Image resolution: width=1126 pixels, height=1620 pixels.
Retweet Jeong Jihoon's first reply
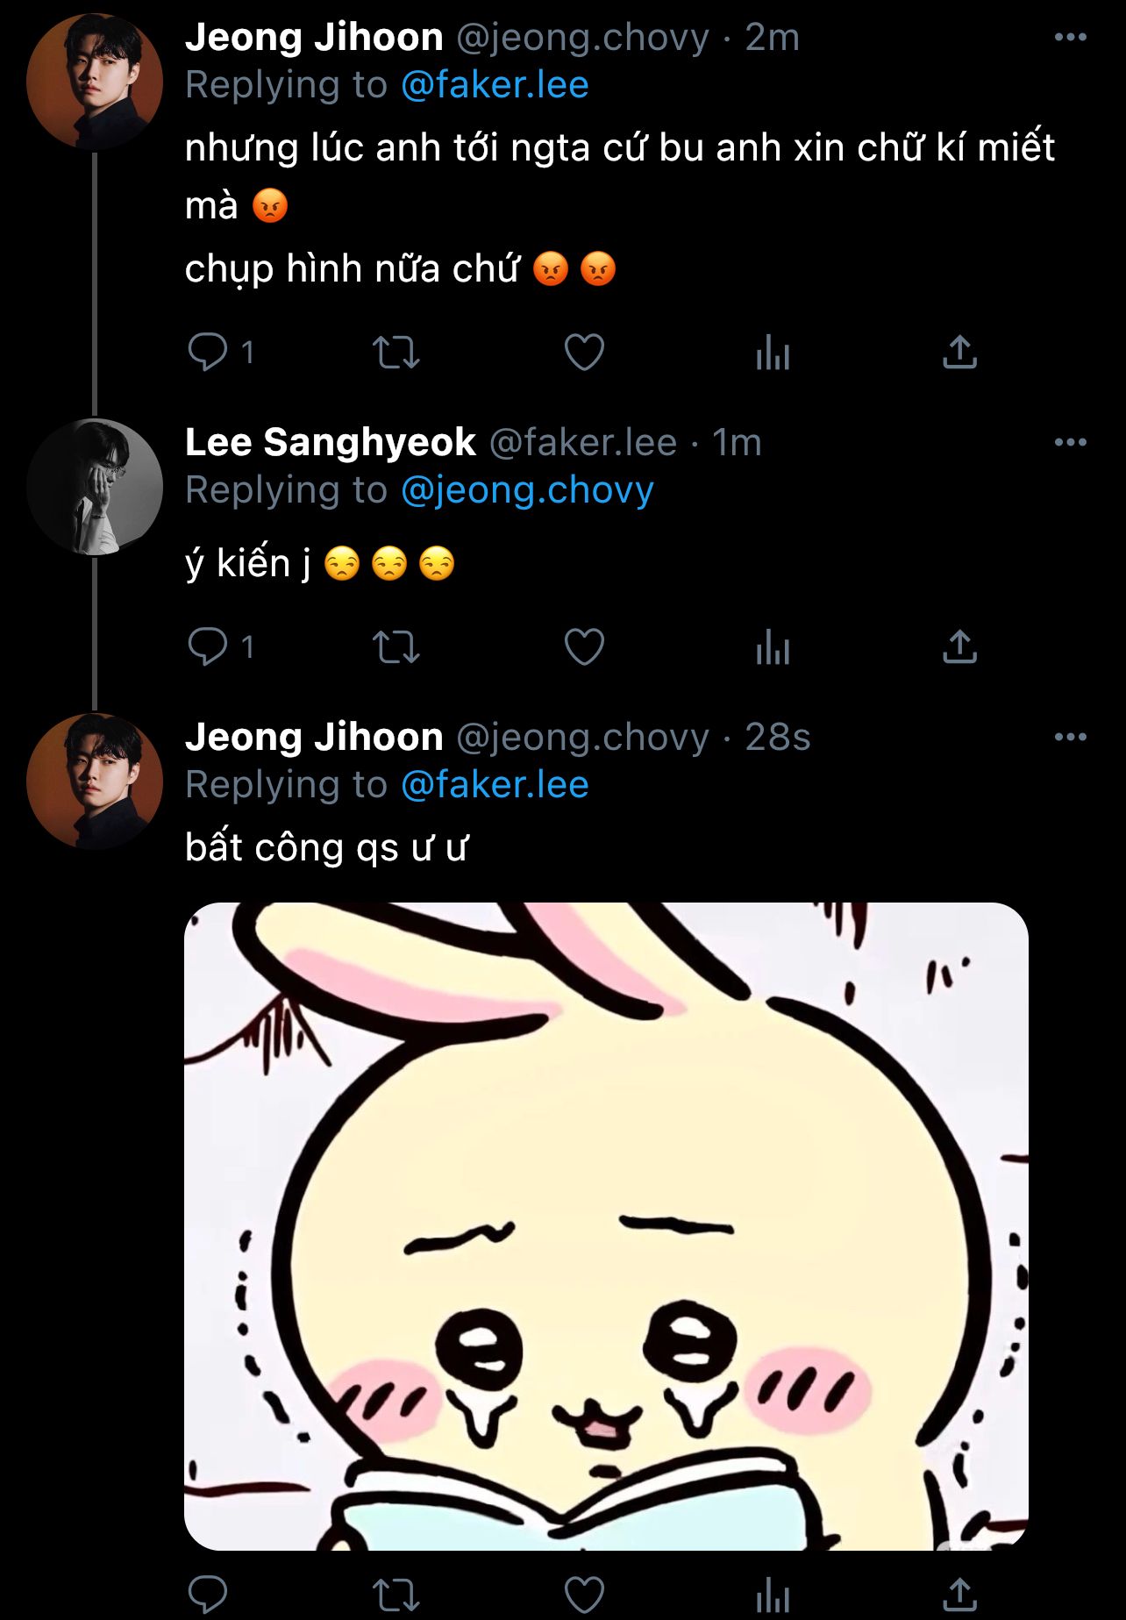396,353
